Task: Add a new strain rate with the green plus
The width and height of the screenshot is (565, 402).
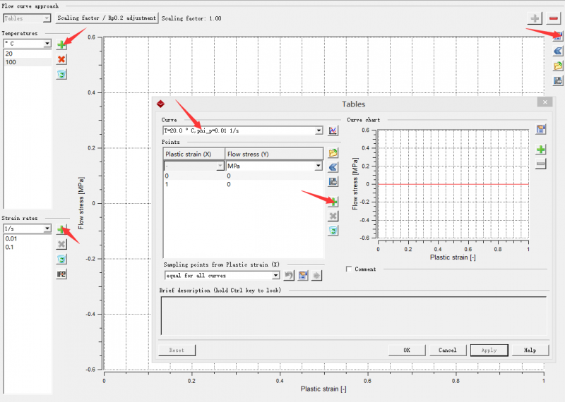Action: [x=61, y=229]
